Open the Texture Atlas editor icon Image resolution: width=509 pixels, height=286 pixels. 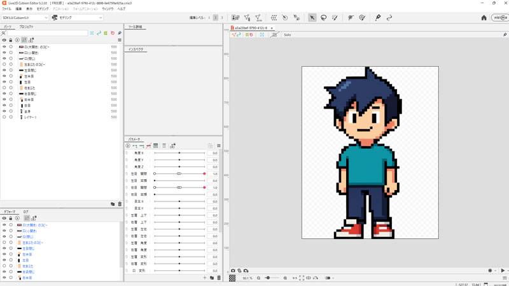pos(235,18)
